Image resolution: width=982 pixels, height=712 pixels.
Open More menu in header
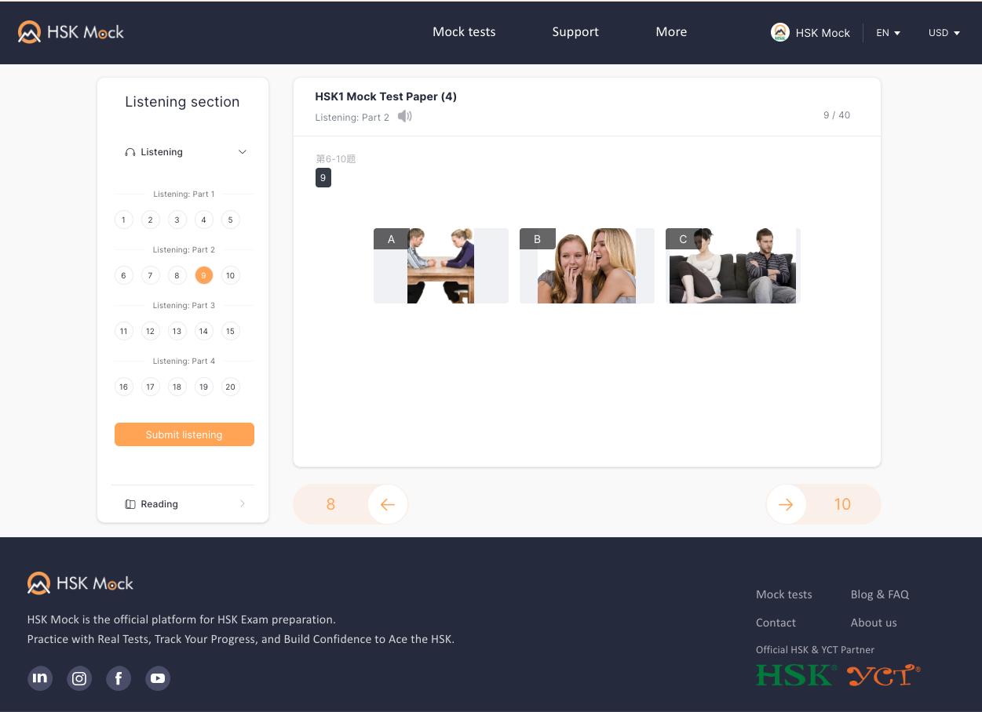[671, 32]
